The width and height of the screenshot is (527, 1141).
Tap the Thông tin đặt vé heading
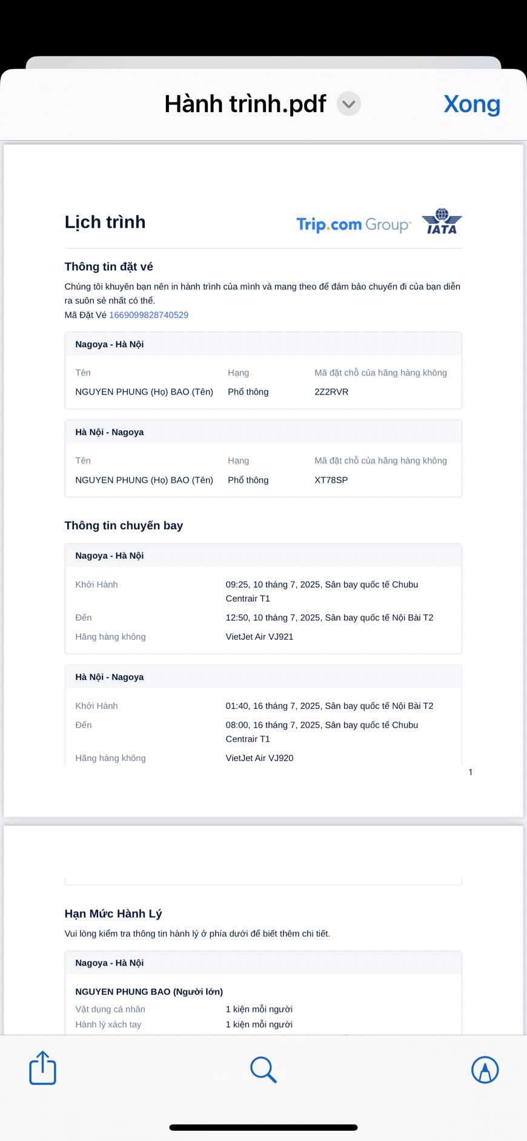[x=108, y=267]
